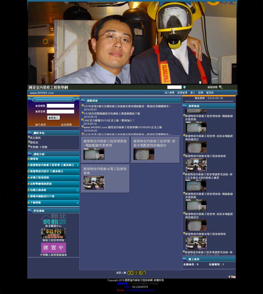Focus the top search input box

click(x=174, y=87)
